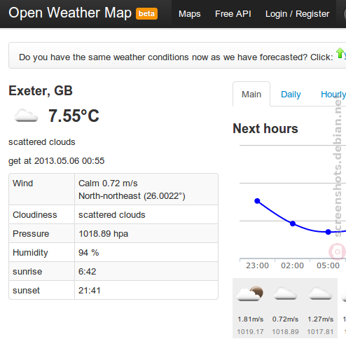Click the Wind row label
Screen dimensions: 346x346
point(22,184)
